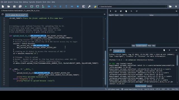Close the 01_To_upload_file_to_s3.py editor tab
Image resolution: width=179 pixels, height=100 pixels.
click(27, 15)
